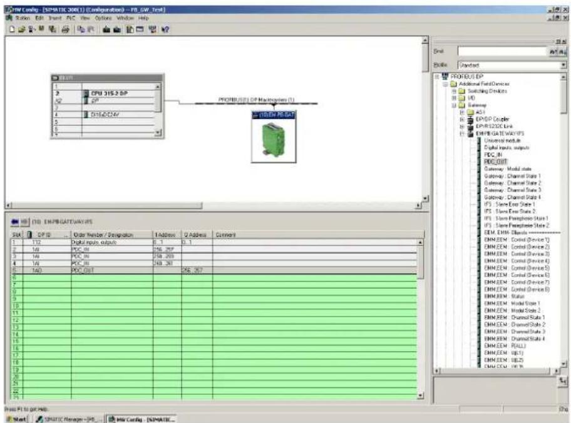The width and height of the screenshot is (571, 423).
Task: Click the PROFIBUS DP icon in catalog
Action: click(445, 76)
